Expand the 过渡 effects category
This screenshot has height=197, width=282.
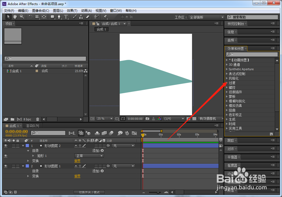pyautogui.click(x=227, y=83)
